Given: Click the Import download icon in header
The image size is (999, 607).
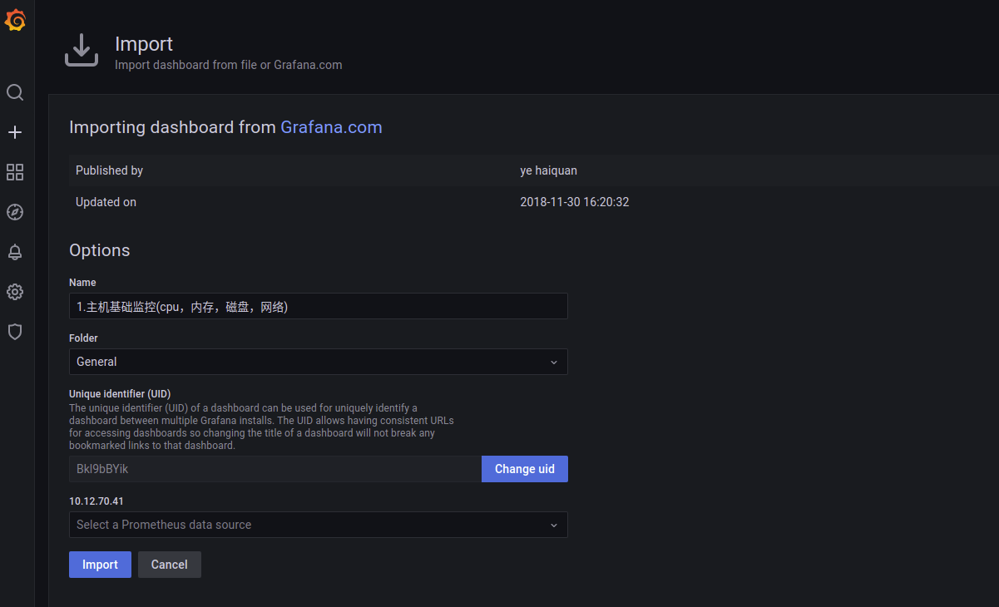Looking at the screenshot, I should 82,51.
